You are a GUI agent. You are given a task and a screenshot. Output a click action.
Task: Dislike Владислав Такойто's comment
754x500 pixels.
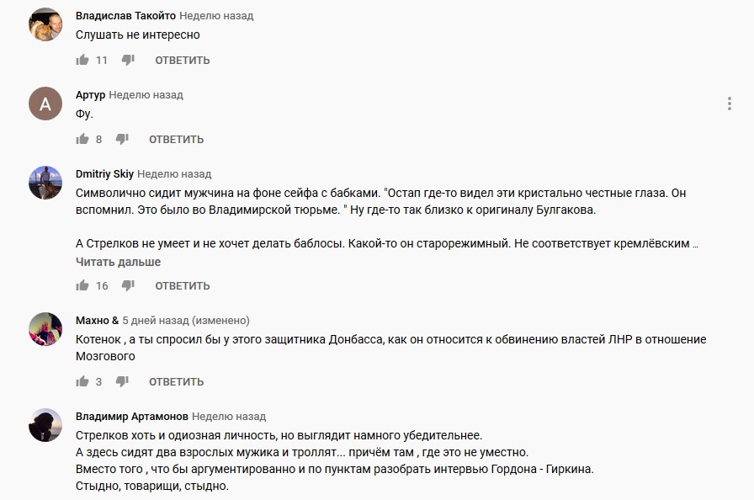pos(128,60)
